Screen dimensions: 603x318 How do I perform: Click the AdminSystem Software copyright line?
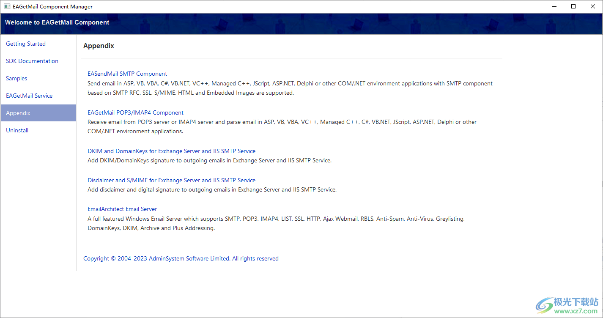coord(181,258)
